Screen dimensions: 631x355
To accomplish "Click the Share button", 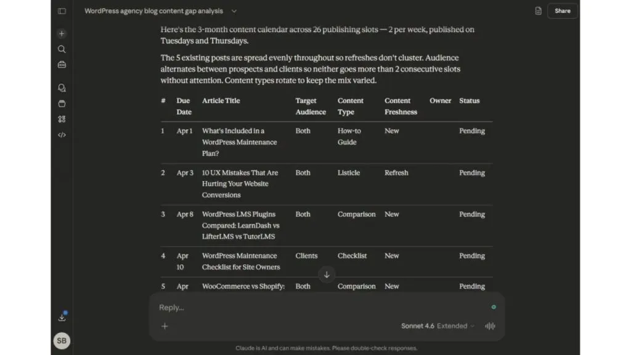I will (x=562, y=11).
